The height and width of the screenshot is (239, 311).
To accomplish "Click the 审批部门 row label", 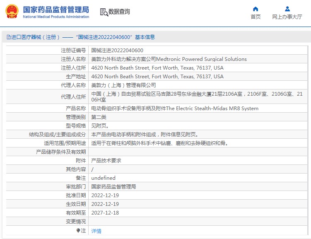I will 76,187.
